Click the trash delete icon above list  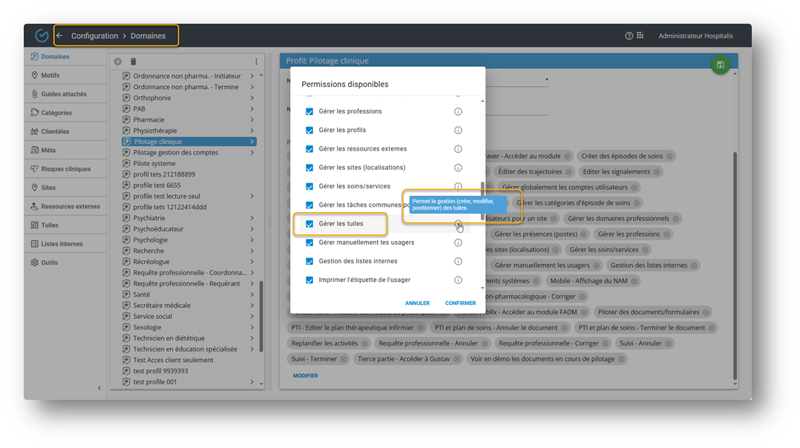[134, 62]
